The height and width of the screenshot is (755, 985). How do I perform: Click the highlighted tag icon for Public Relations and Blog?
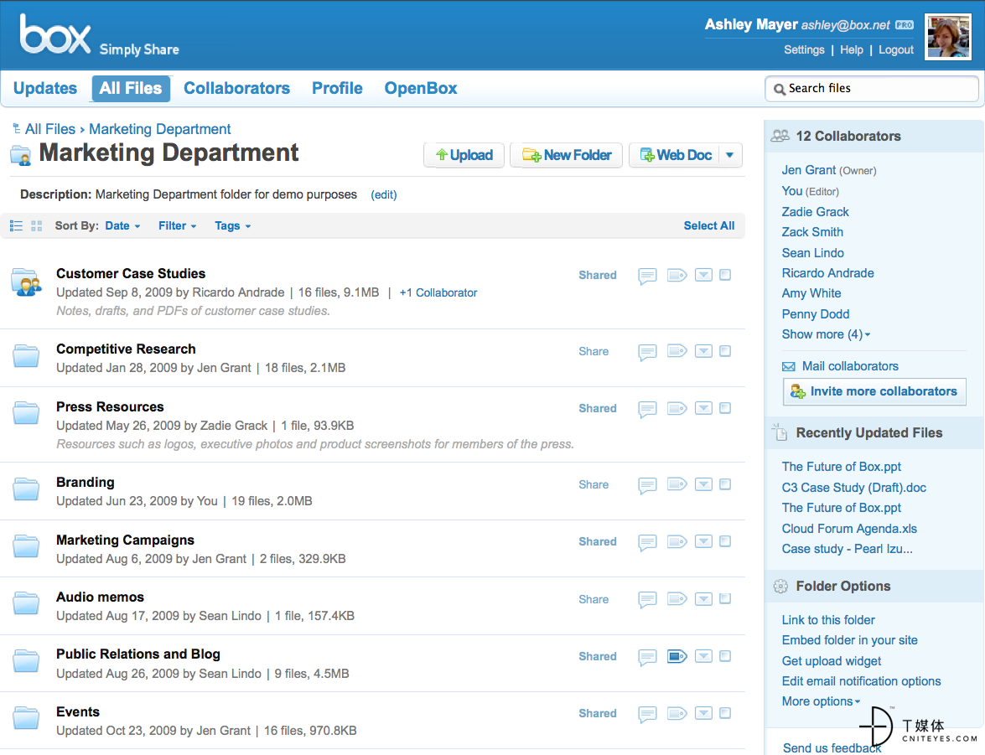point(677,656)
